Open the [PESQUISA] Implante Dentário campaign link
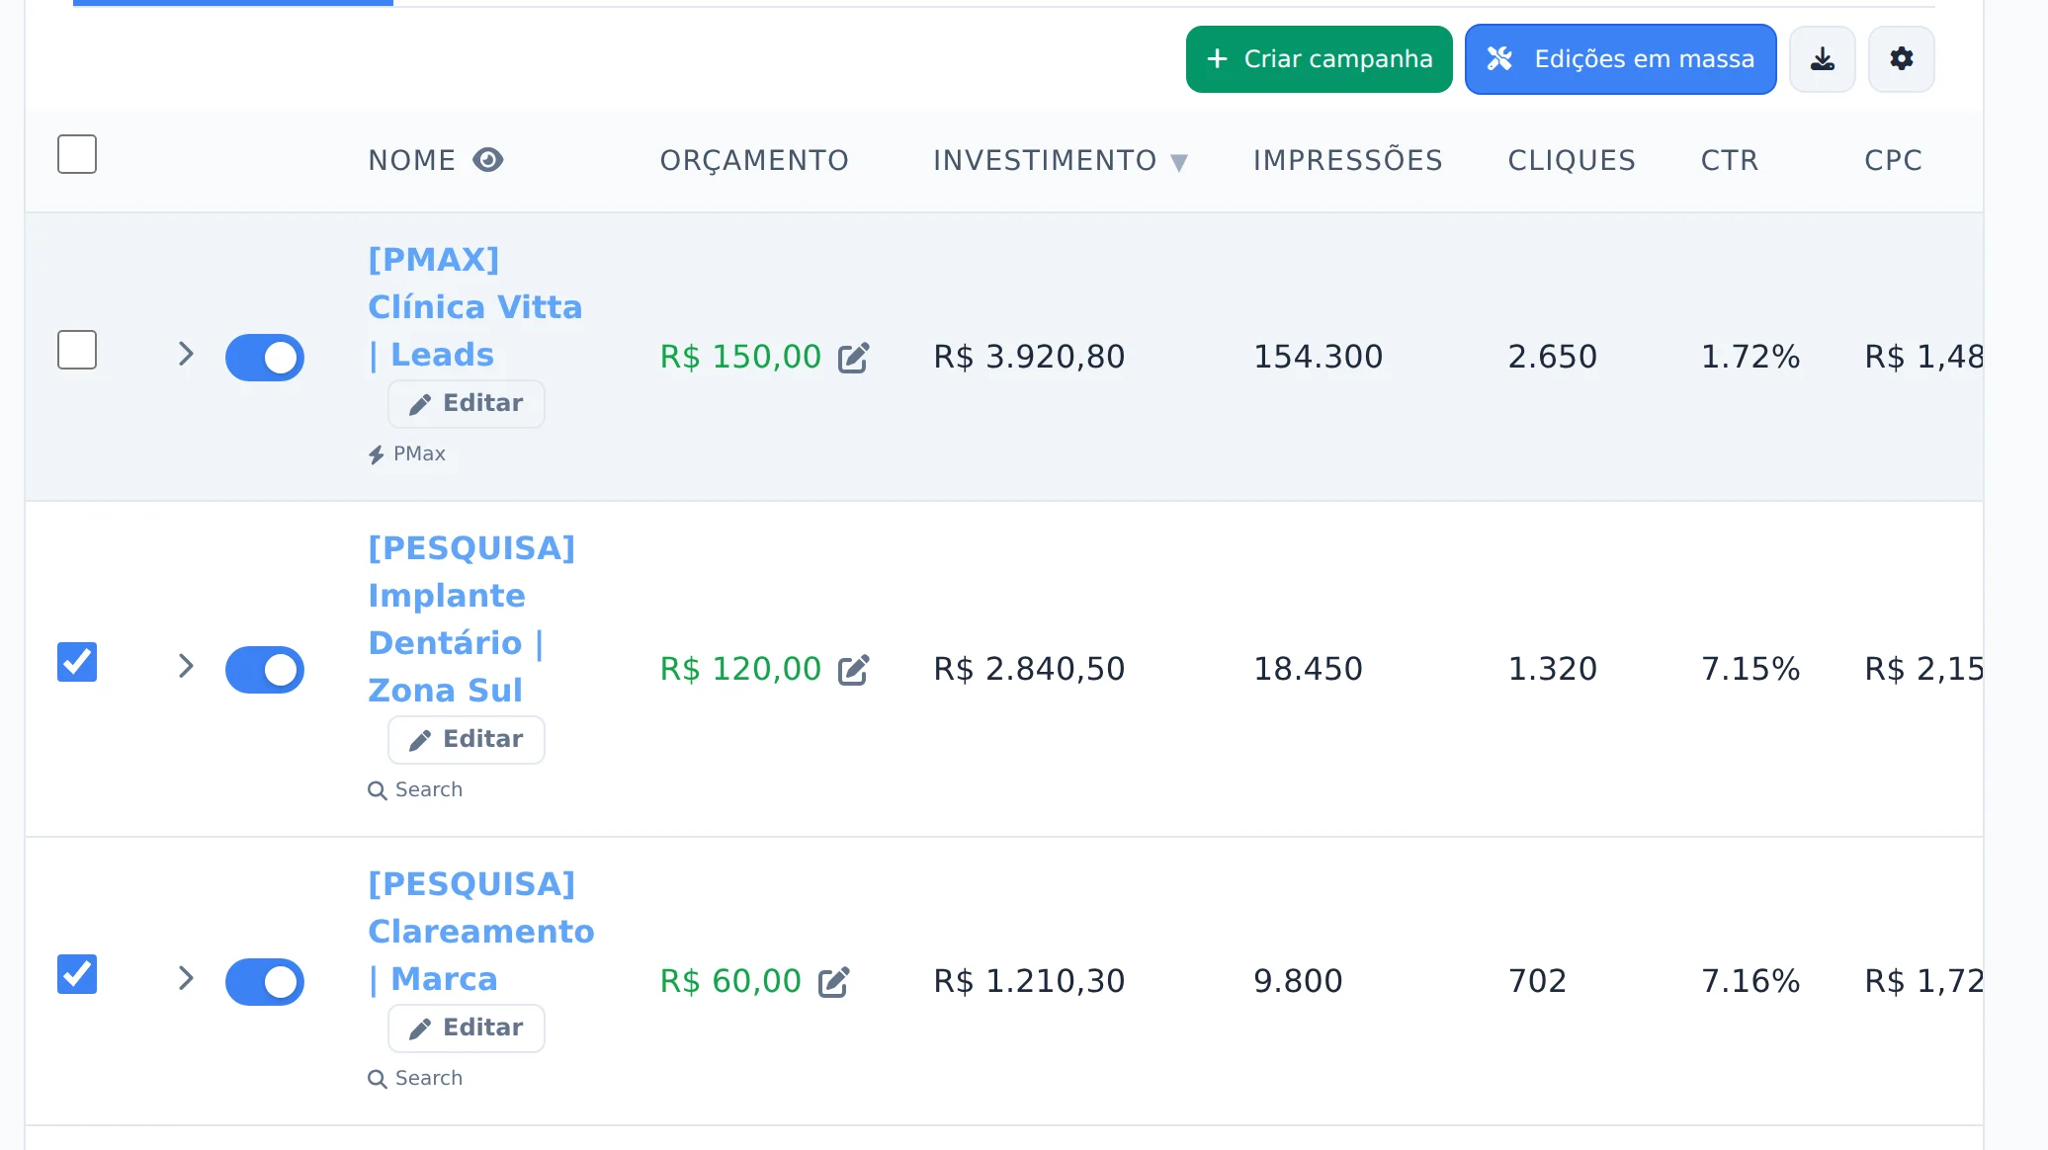 tap(471, 619)
